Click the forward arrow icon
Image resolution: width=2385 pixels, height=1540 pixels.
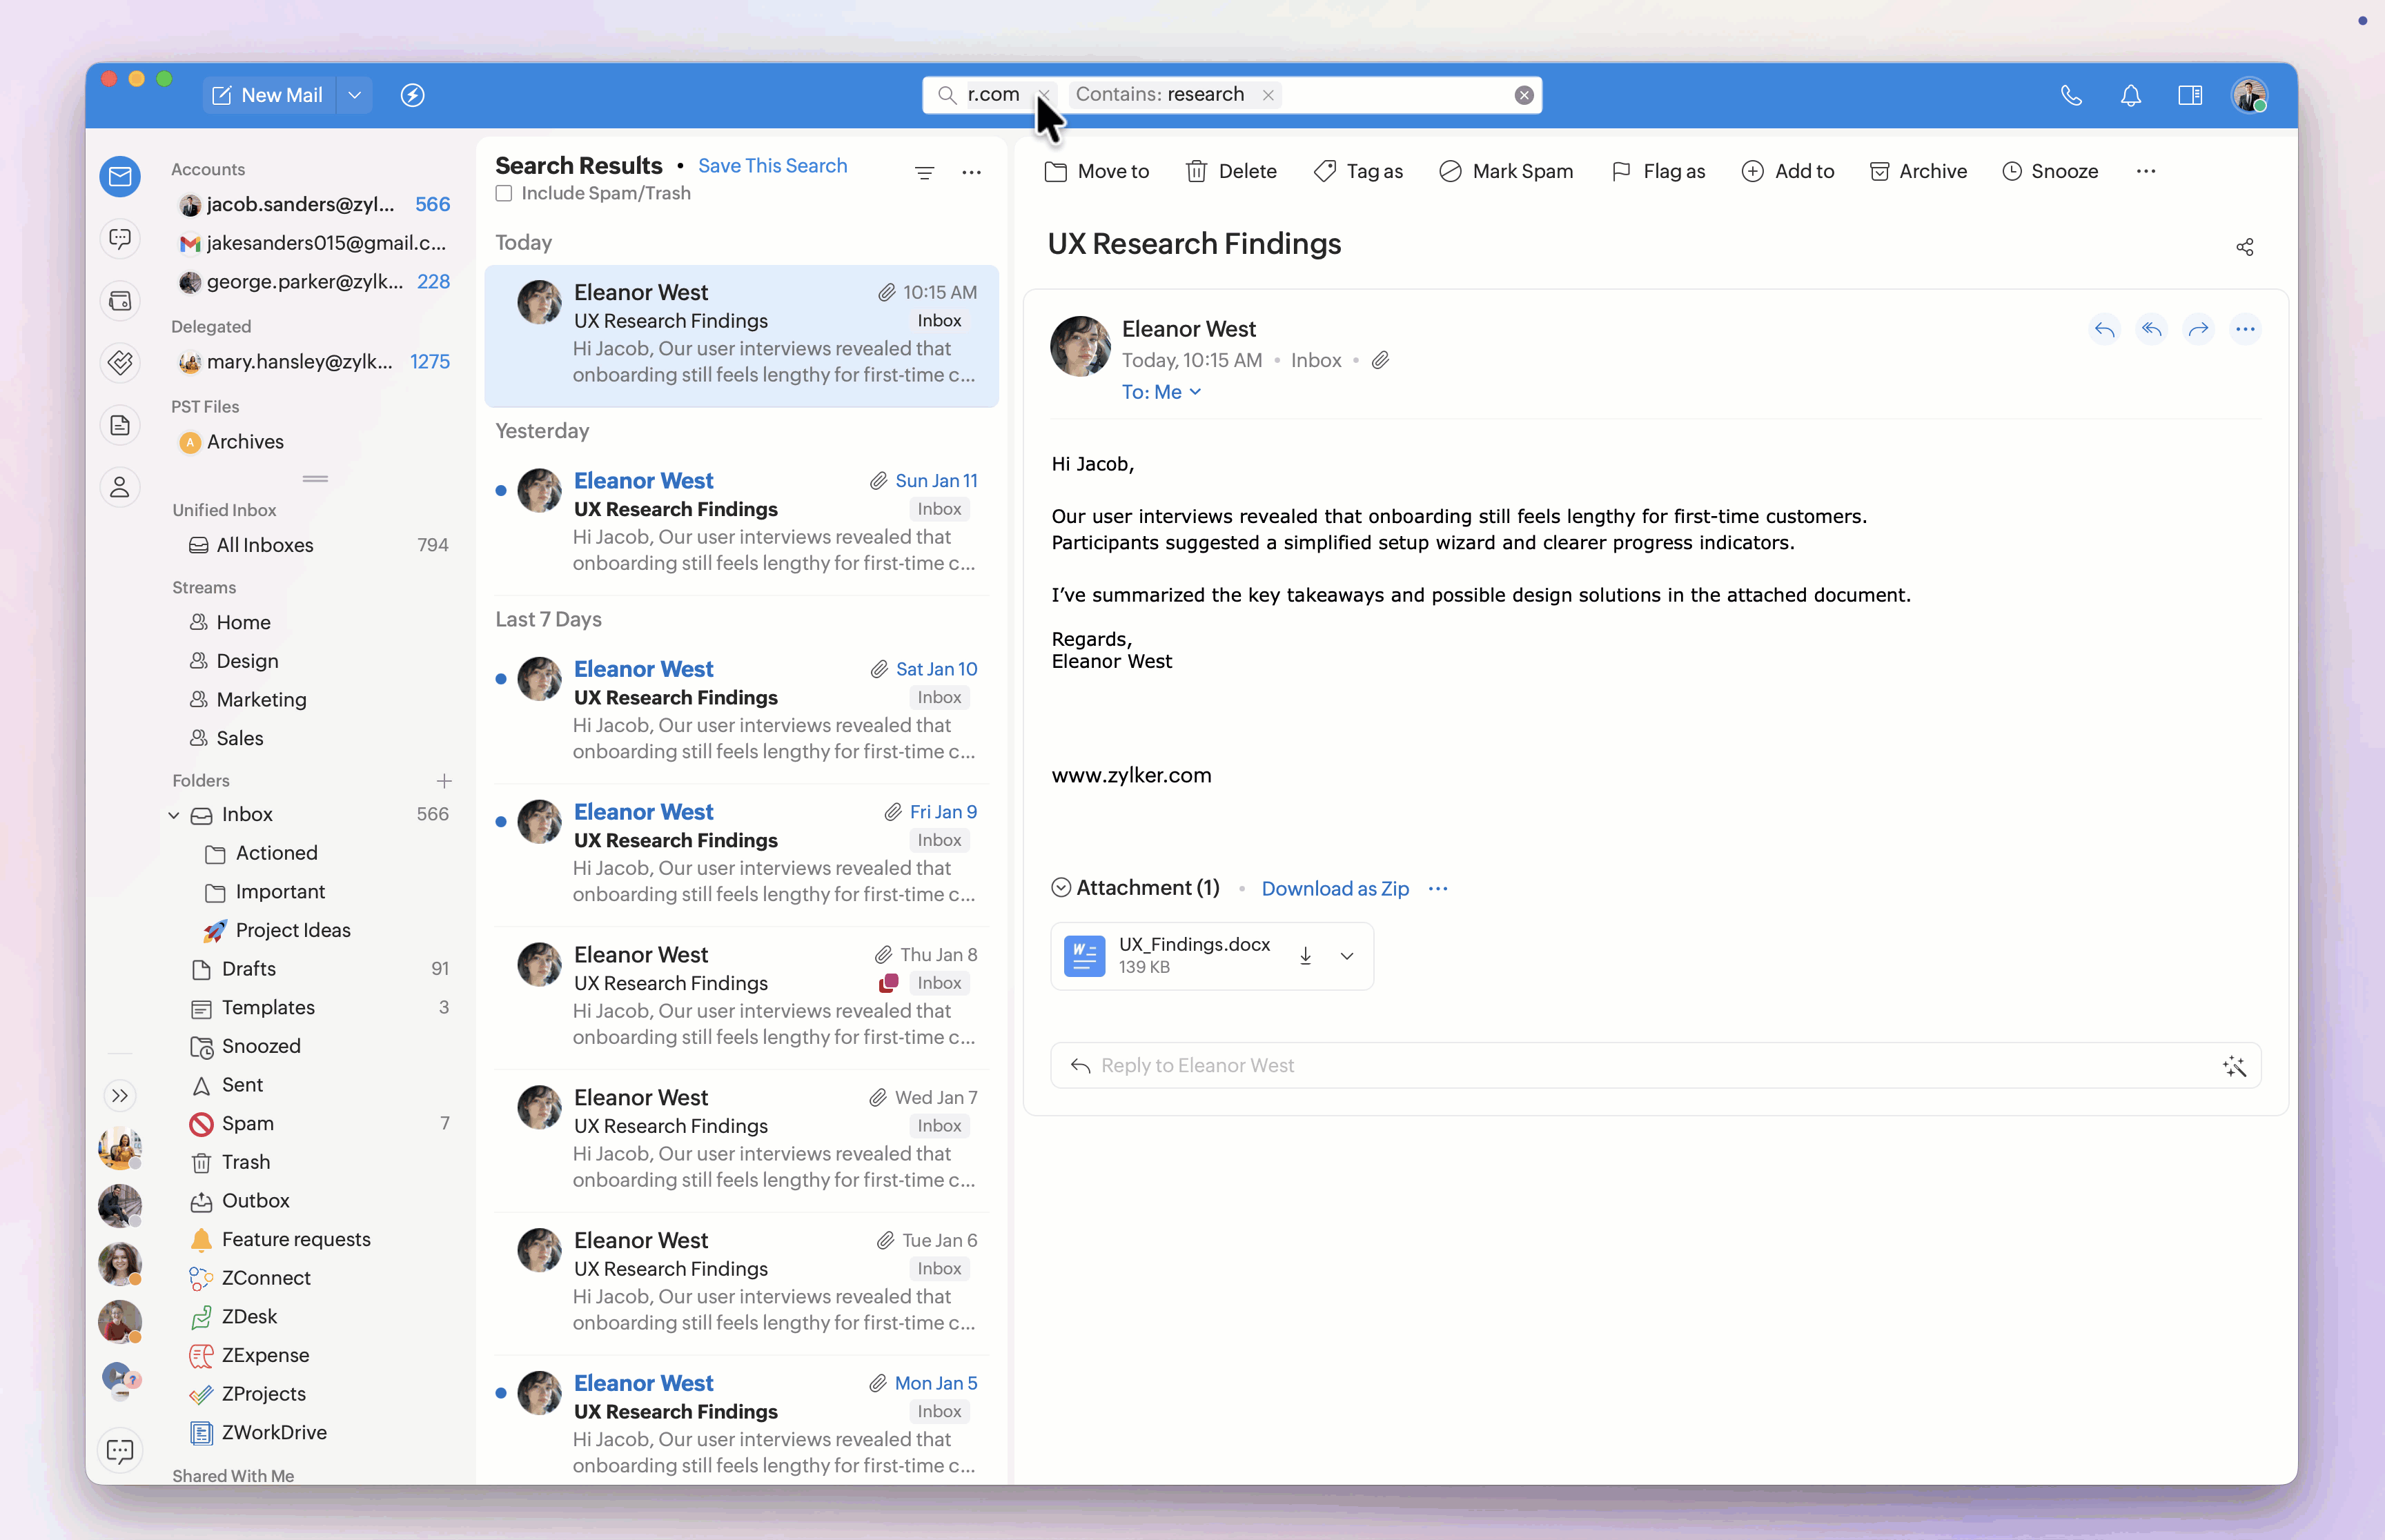point(2198,329)
